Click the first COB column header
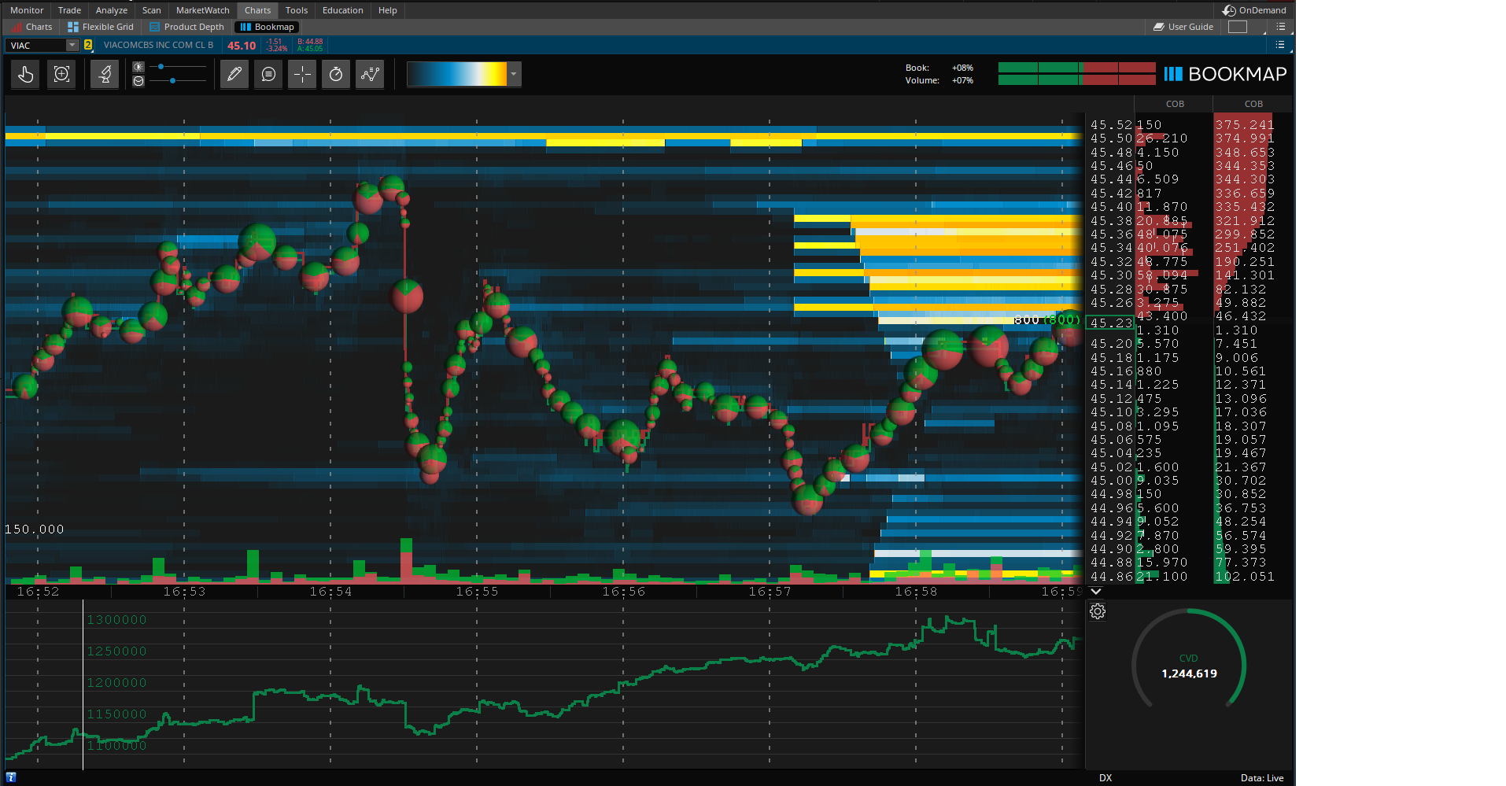 point(1174,104)
